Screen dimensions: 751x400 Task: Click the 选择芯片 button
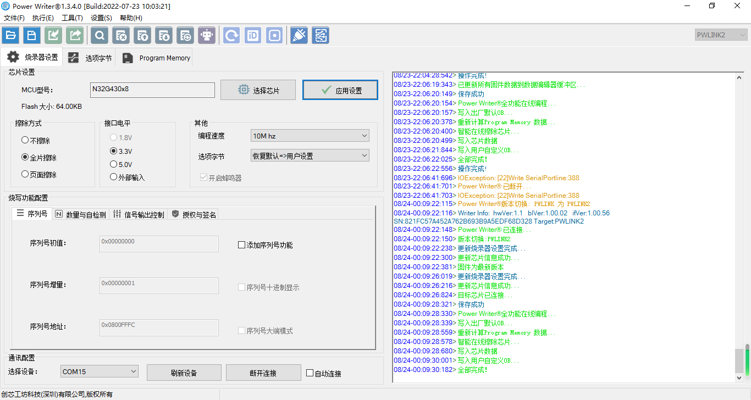pos(258,90)
